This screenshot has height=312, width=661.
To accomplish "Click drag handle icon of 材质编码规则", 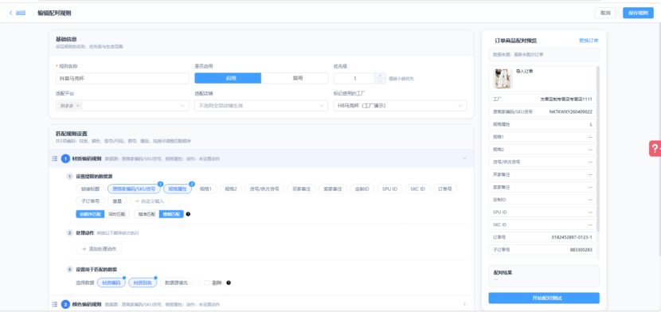I will pyautogui.click(x=54, y=158).
